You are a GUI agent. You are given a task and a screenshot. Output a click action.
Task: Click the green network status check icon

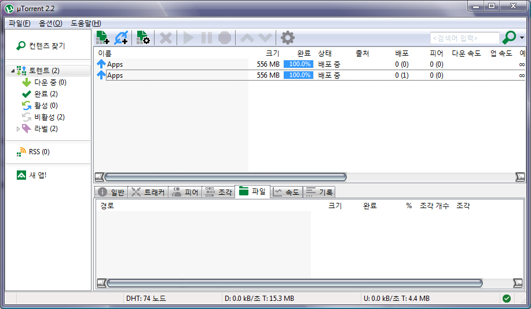coord(507,299)
